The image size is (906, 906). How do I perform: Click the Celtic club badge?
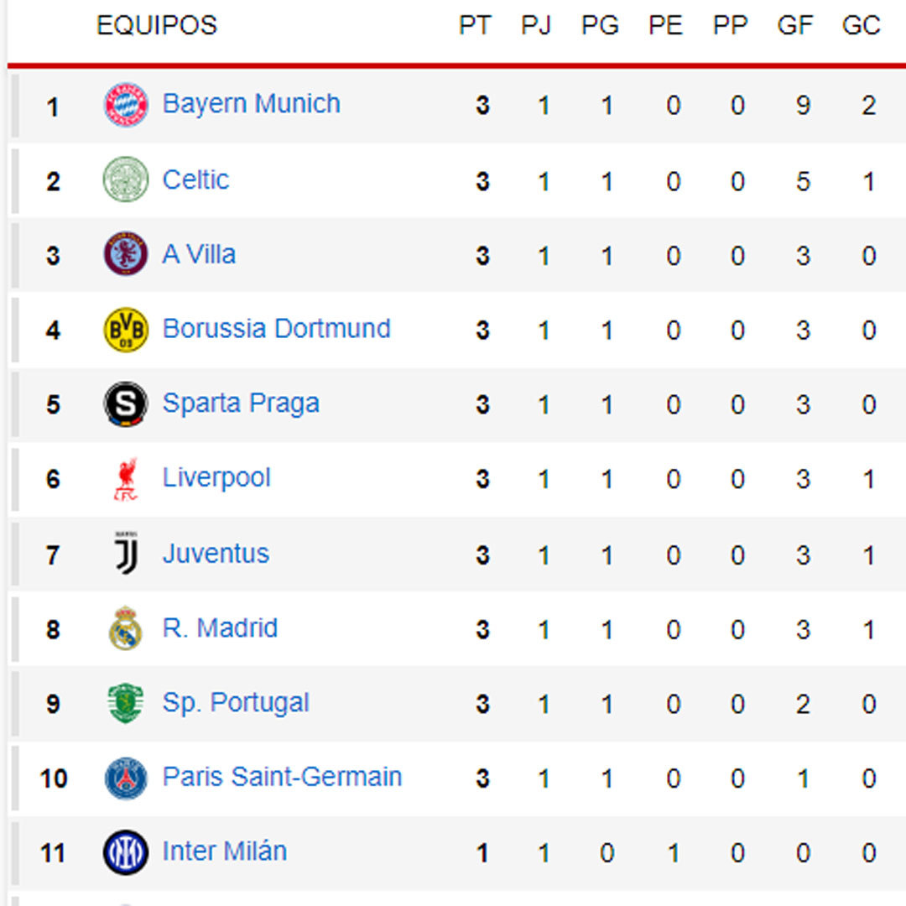[x=126, y=179]
